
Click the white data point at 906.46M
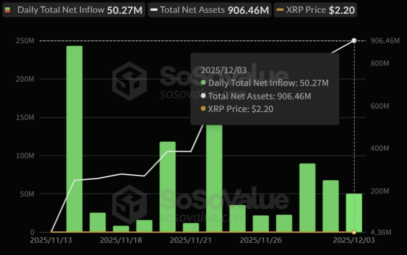pyautogui.click(x=354, y=40)
